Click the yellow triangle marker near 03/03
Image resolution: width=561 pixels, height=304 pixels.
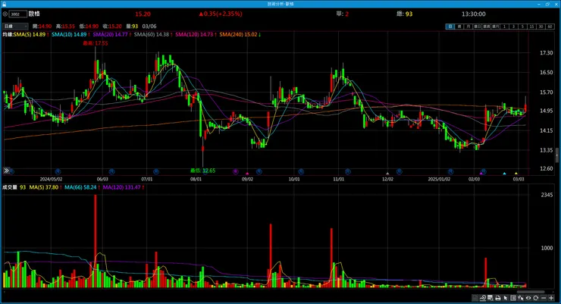pos(516,174)
